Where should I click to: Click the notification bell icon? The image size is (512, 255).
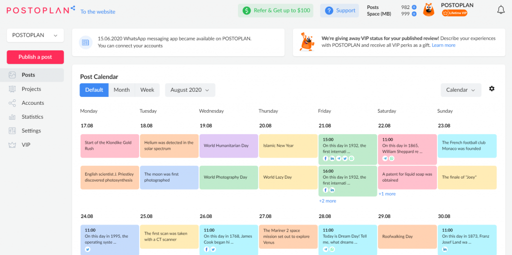(x=500, y=10)
